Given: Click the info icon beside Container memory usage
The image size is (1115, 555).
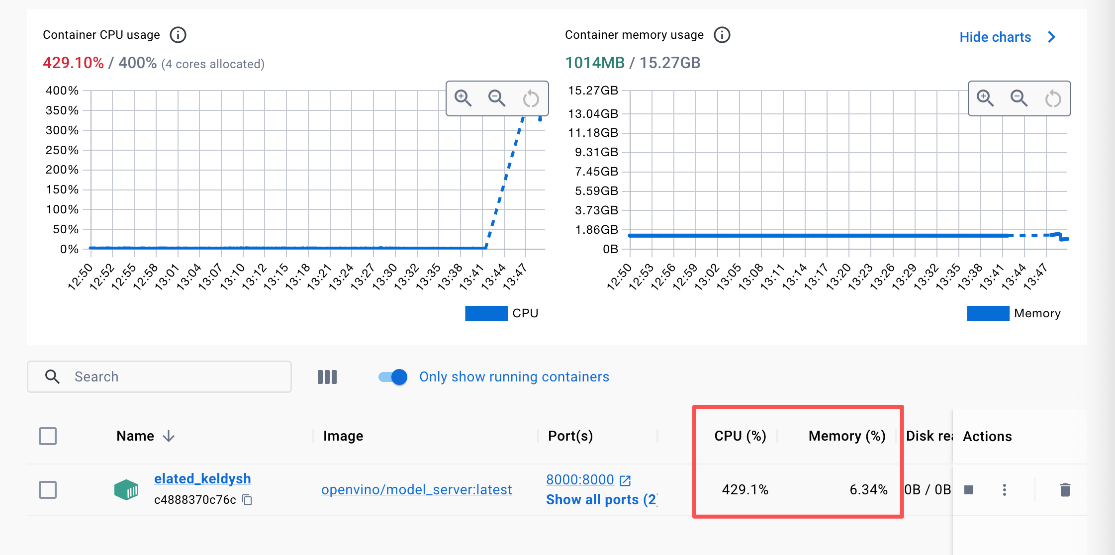Looking at the screenshot, I should pyautogui.click(x=722, y=35).
